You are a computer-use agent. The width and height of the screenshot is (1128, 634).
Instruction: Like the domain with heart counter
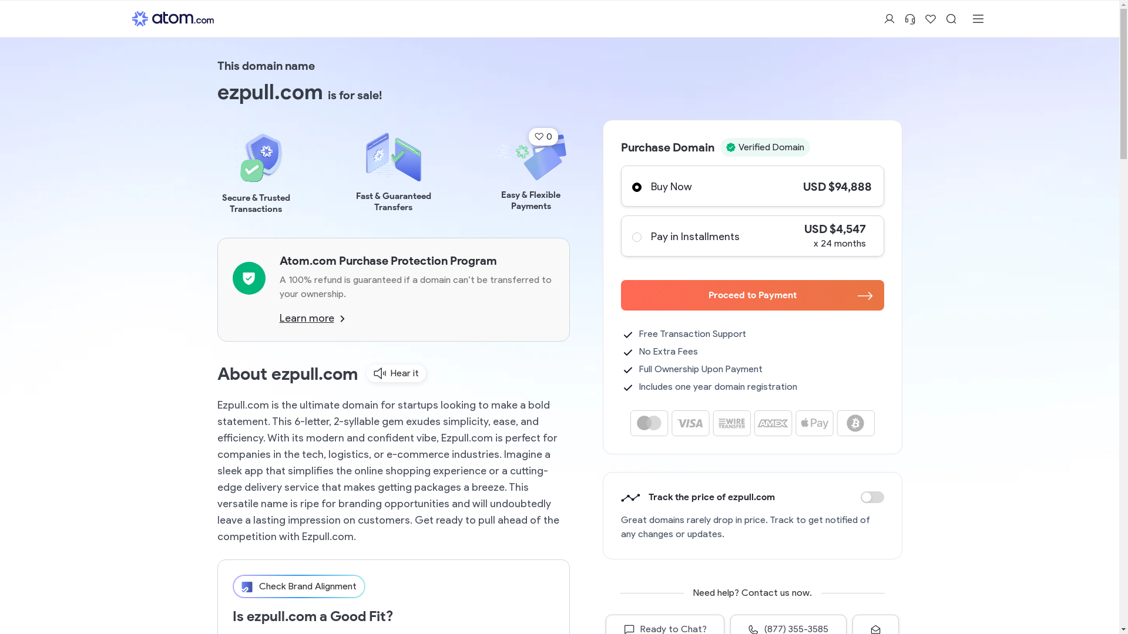[x=543, y=137]
